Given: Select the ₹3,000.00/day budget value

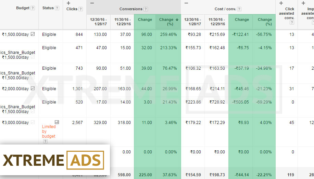Looking at the screenshot, I should [x=15, y=122].
